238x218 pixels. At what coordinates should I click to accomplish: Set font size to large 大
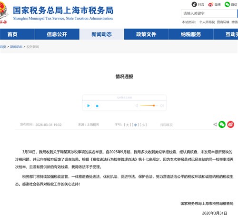point(128,125)
